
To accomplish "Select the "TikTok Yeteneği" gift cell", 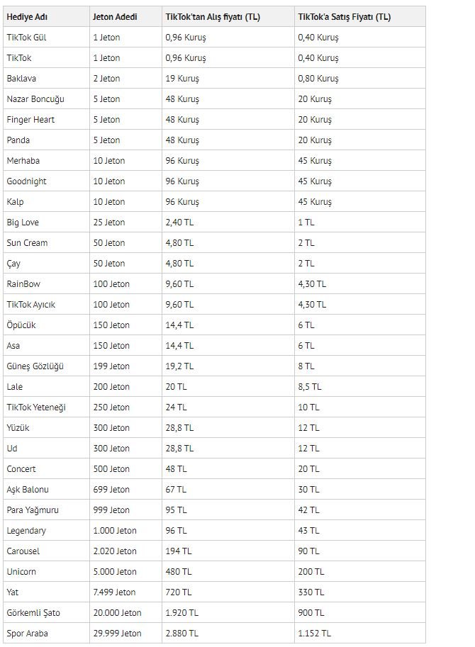I will pyautogui.click(x=36, y=407).
